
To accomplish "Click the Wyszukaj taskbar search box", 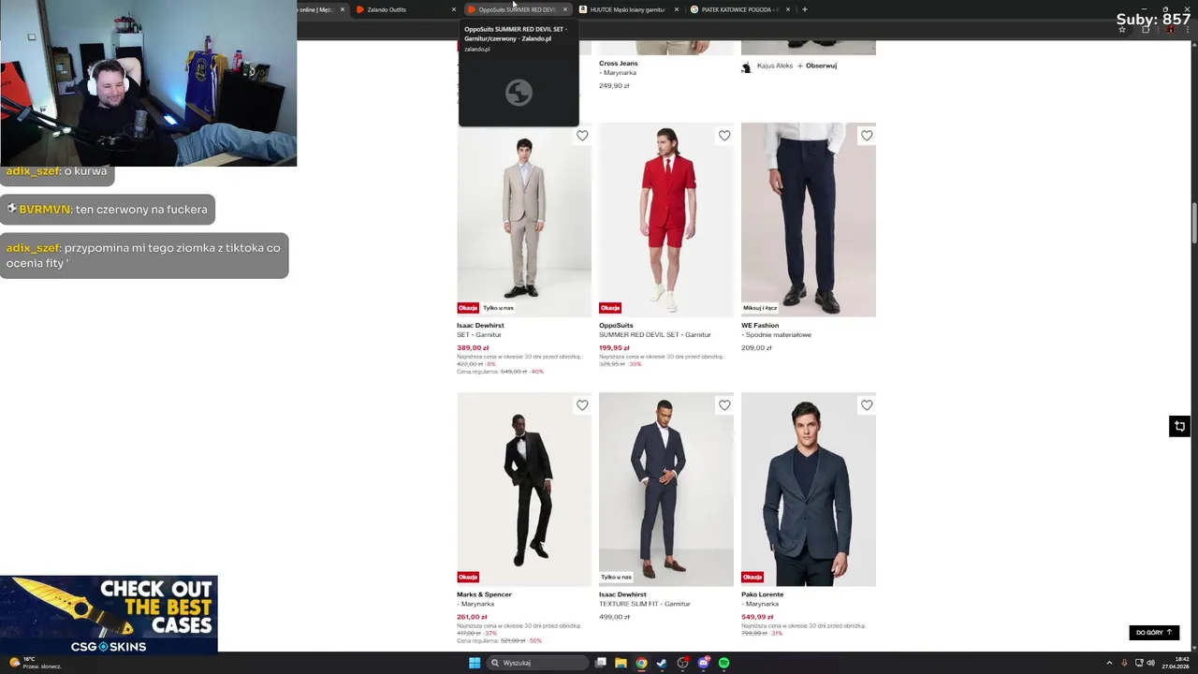I will 538,663.
